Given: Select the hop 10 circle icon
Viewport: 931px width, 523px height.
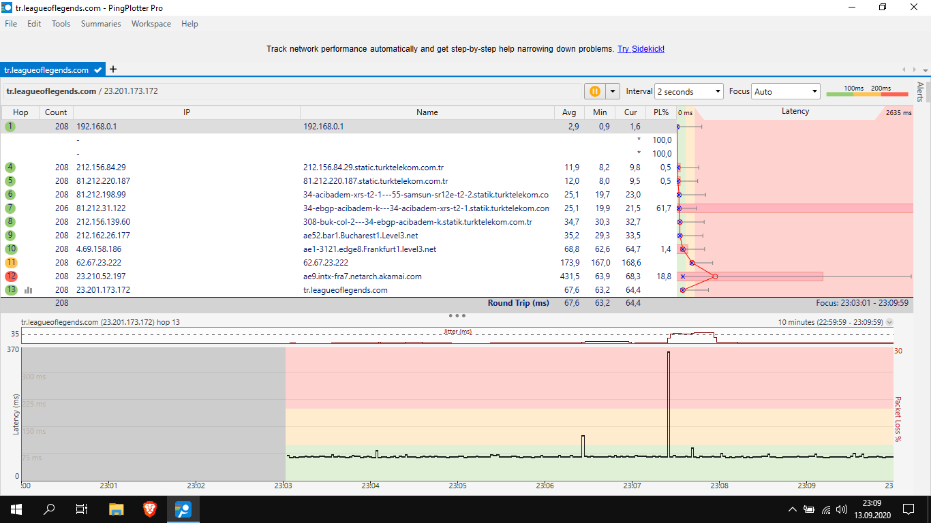Looking at the screenshot, I should [10, 249].
